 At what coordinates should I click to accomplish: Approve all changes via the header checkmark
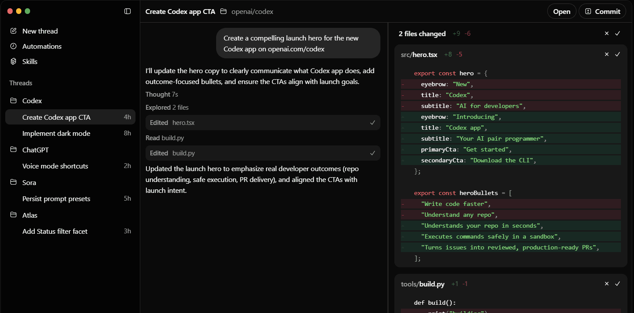click(617, 33)
